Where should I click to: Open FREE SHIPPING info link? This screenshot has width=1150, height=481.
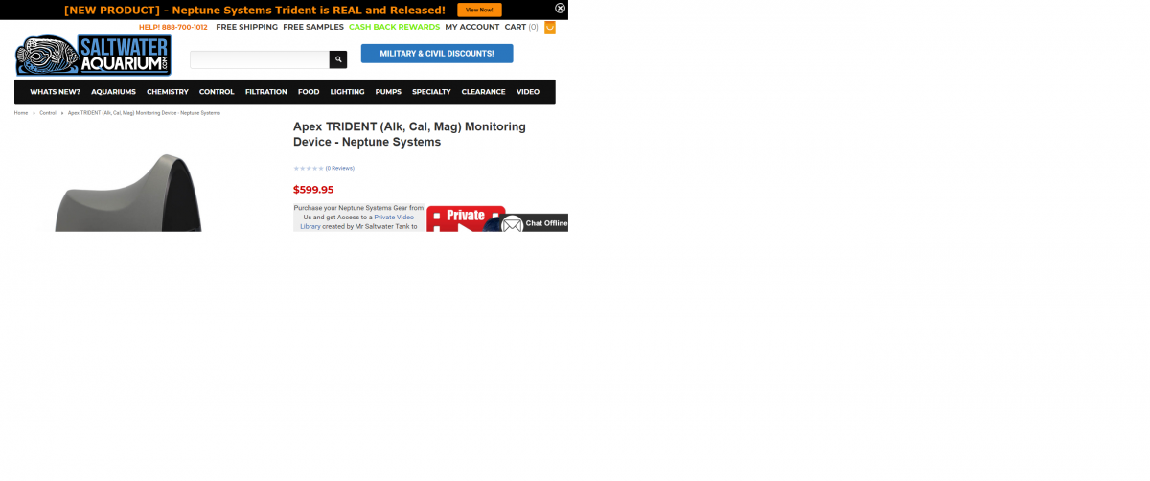coord(247,27)
